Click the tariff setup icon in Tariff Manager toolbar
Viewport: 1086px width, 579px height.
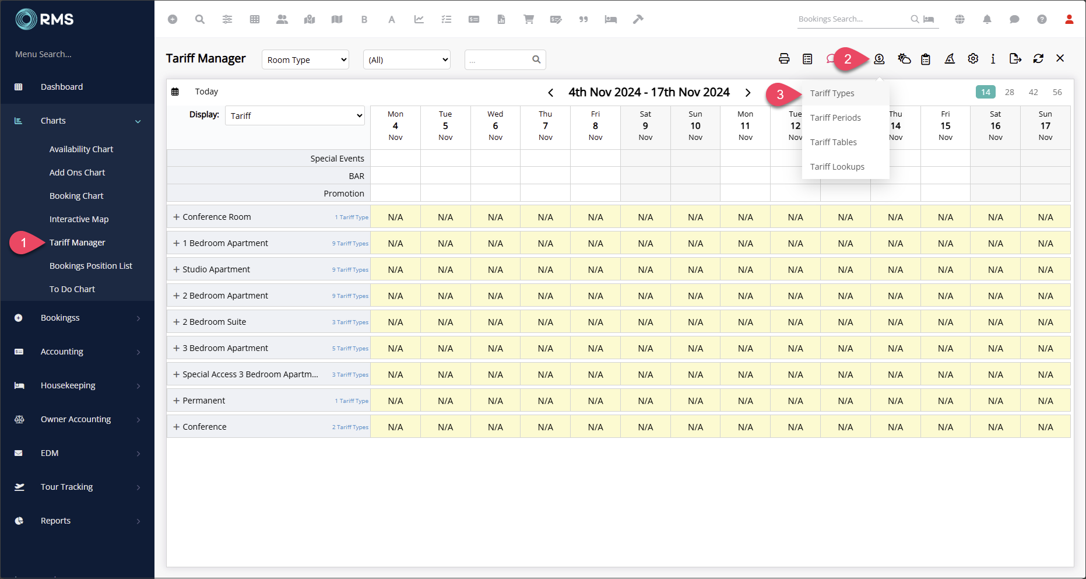(x=879, y=58)
